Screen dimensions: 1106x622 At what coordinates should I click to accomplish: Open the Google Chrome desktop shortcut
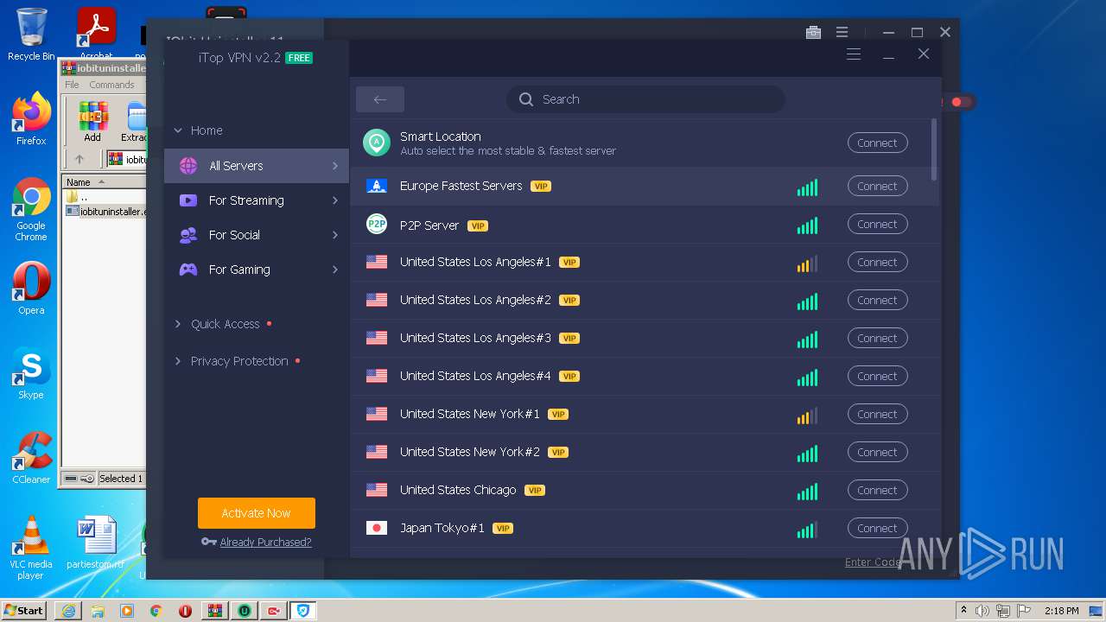(x=31, y=210)
